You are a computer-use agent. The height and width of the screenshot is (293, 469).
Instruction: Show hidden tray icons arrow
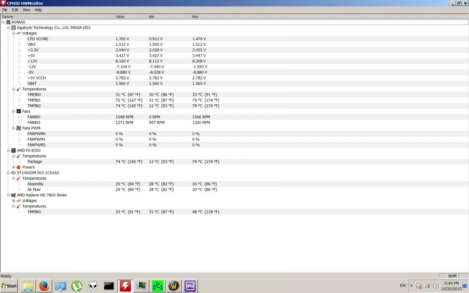412,286
